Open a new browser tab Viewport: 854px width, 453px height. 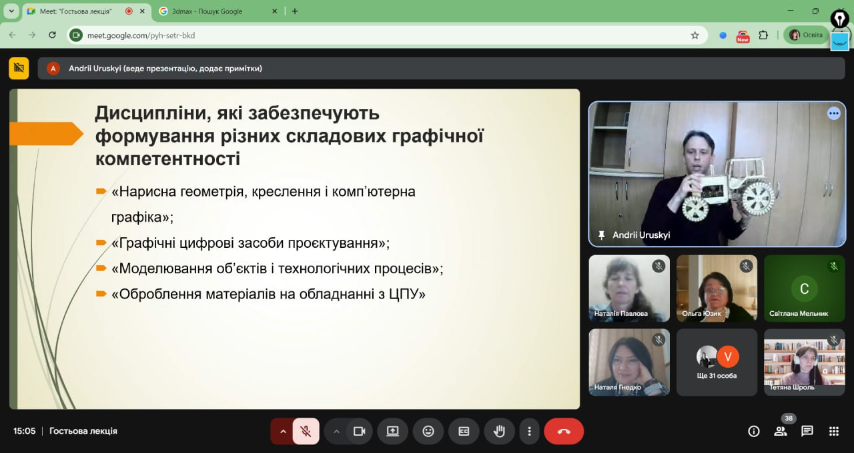[295, 11]
